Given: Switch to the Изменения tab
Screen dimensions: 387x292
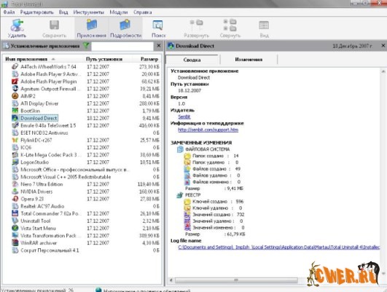Looking at the screenshot, I should coord(249,60).
